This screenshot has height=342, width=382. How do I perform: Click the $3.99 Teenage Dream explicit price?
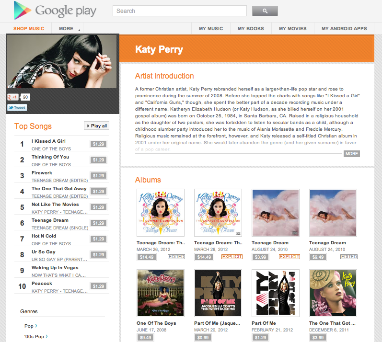pos(260,257)
